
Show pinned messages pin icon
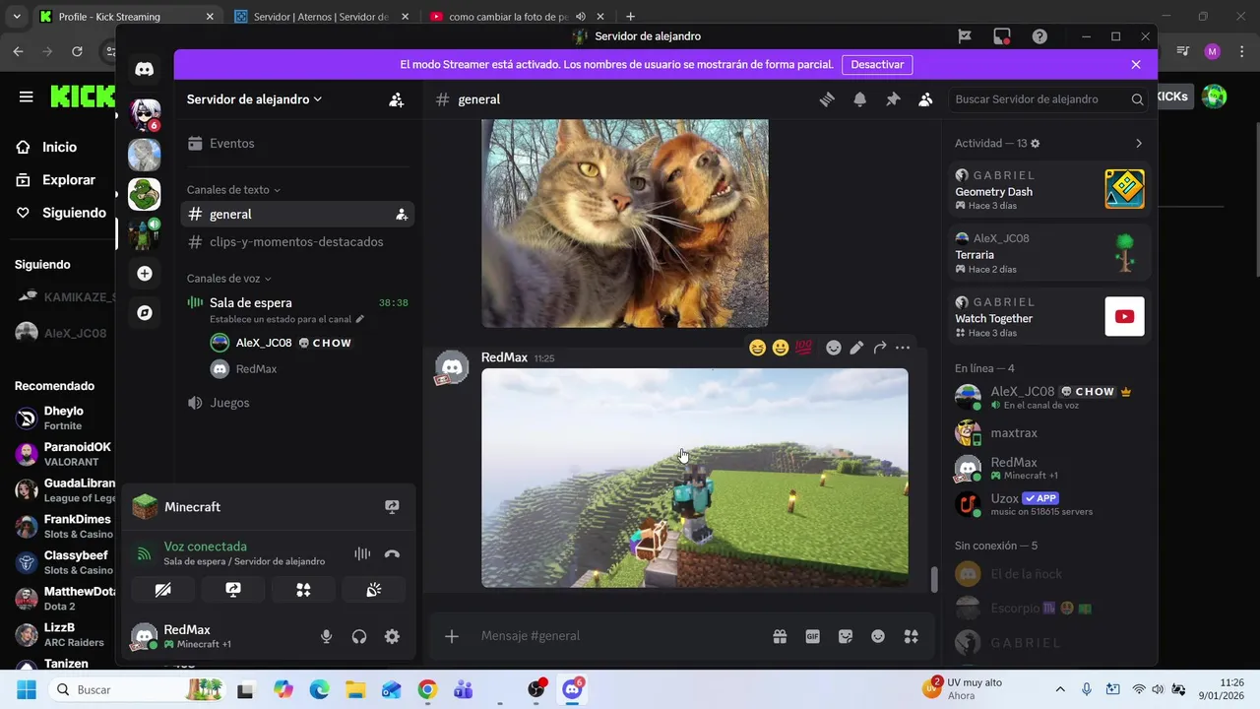pyautogui.click(x=893, y=99)
